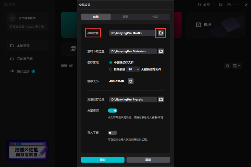Switch to the 性能 tab
This screenshot has height=167, width=251.
click(x=155, y=17)
